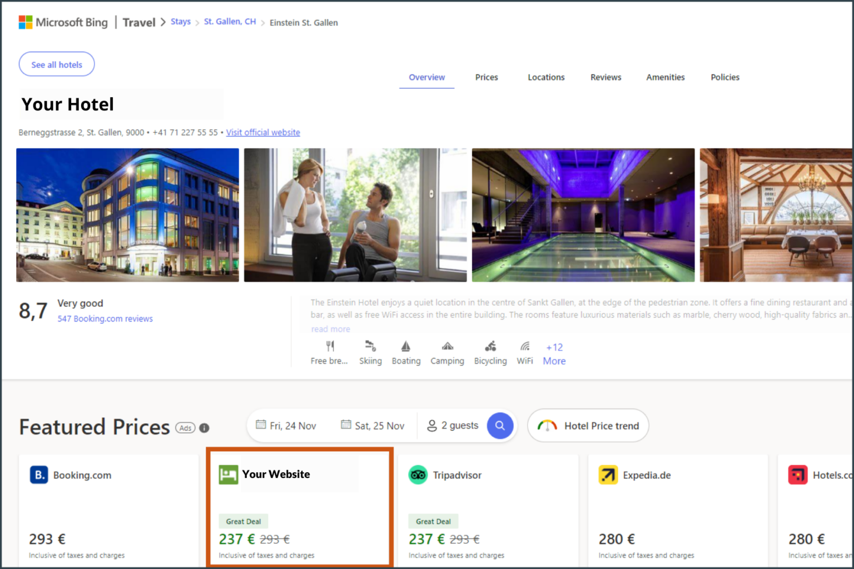Click the WiFi amenity icon

(x=524, y=346)
